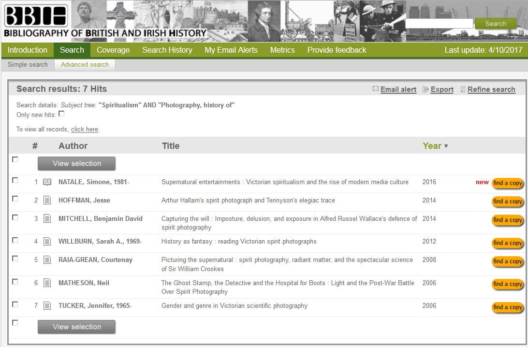Click the Email alert envelope icon
Image resolution: width=528 pixels, height=347 pixels.
click(375, 89)
